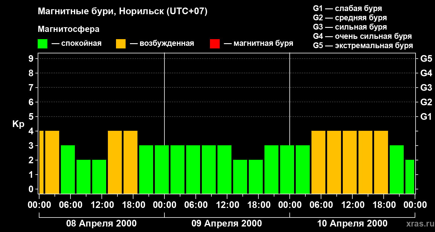This screenshot has width=435, height=232.
Task: Select the orange bar just before 18:00 on 08 April
Action: (115, 162)
